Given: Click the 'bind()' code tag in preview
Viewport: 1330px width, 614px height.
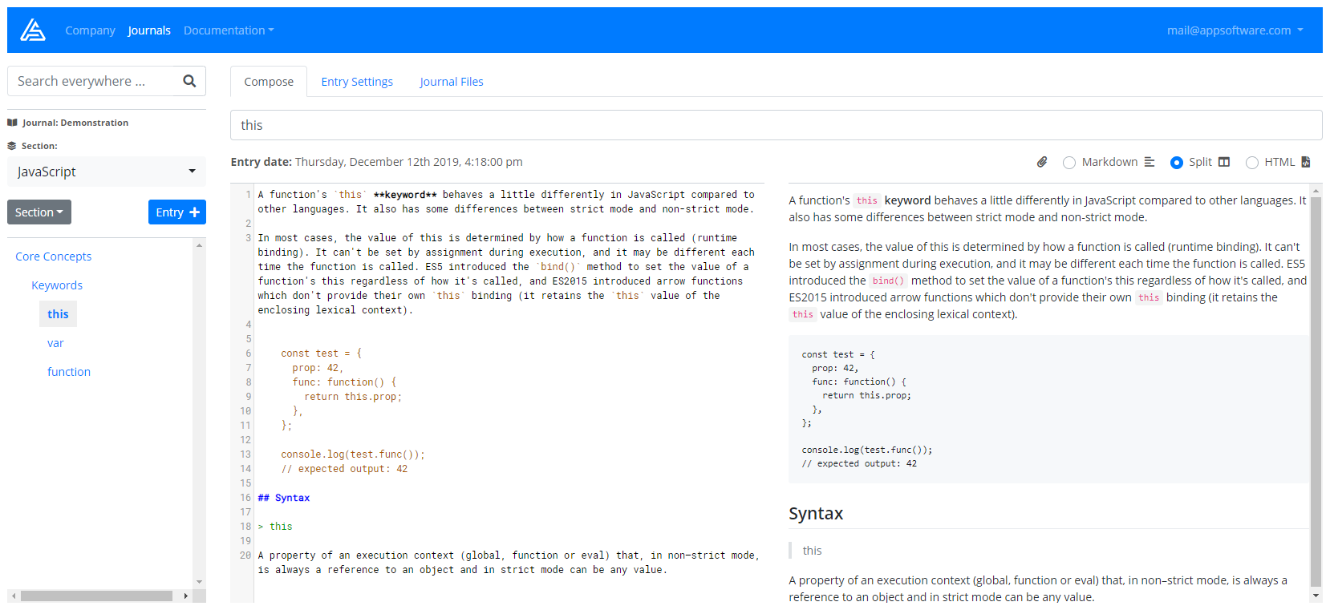Looking at the screenshot, I should [x=888, y=281].
